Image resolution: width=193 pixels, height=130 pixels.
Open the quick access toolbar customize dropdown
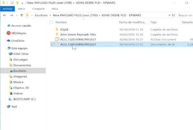coord(22,3)
